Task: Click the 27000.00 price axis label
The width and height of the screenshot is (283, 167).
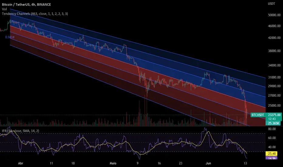Action: pos(274,95)
